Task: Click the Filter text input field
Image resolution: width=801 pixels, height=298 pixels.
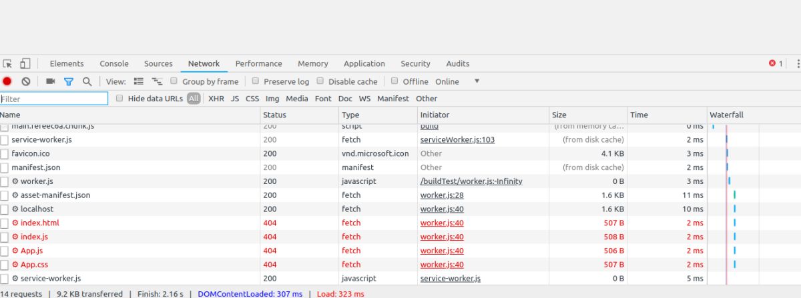Action: 54,99
